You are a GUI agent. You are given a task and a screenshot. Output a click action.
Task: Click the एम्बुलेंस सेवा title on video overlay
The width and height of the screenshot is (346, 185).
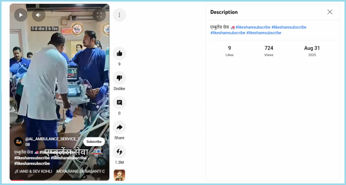pos(24,152)
